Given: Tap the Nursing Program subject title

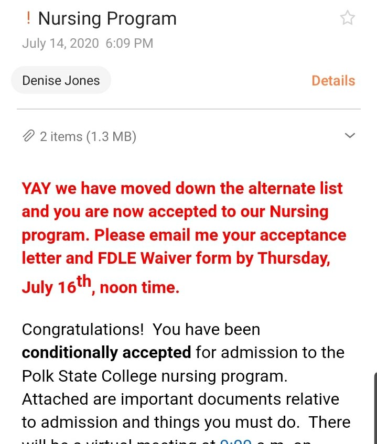Looking at the screenshot, I should [107, 19].
